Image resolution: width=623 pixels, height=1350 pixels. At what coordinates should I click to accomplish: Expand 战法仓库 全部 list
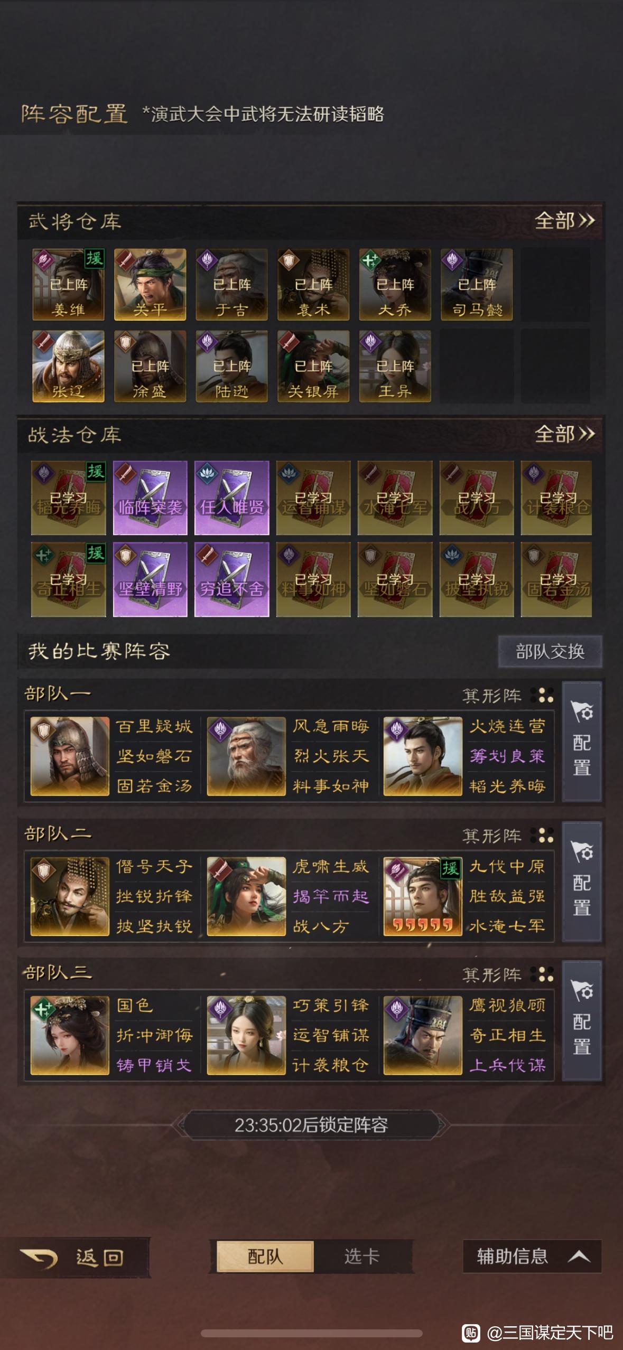(564, 434)
